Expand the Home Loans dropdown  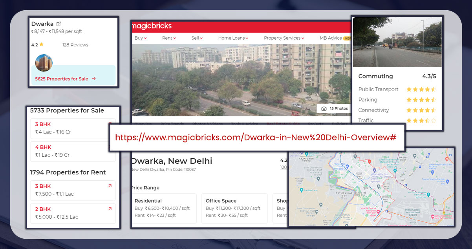pyautogui.click(x=233, y=38)
